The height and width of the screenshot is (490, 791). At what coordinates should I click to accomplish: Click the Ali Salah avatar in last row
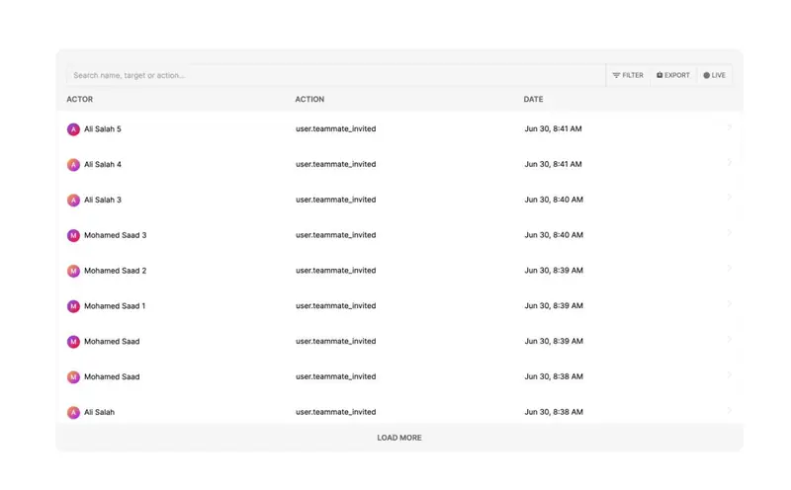(73, 412)
